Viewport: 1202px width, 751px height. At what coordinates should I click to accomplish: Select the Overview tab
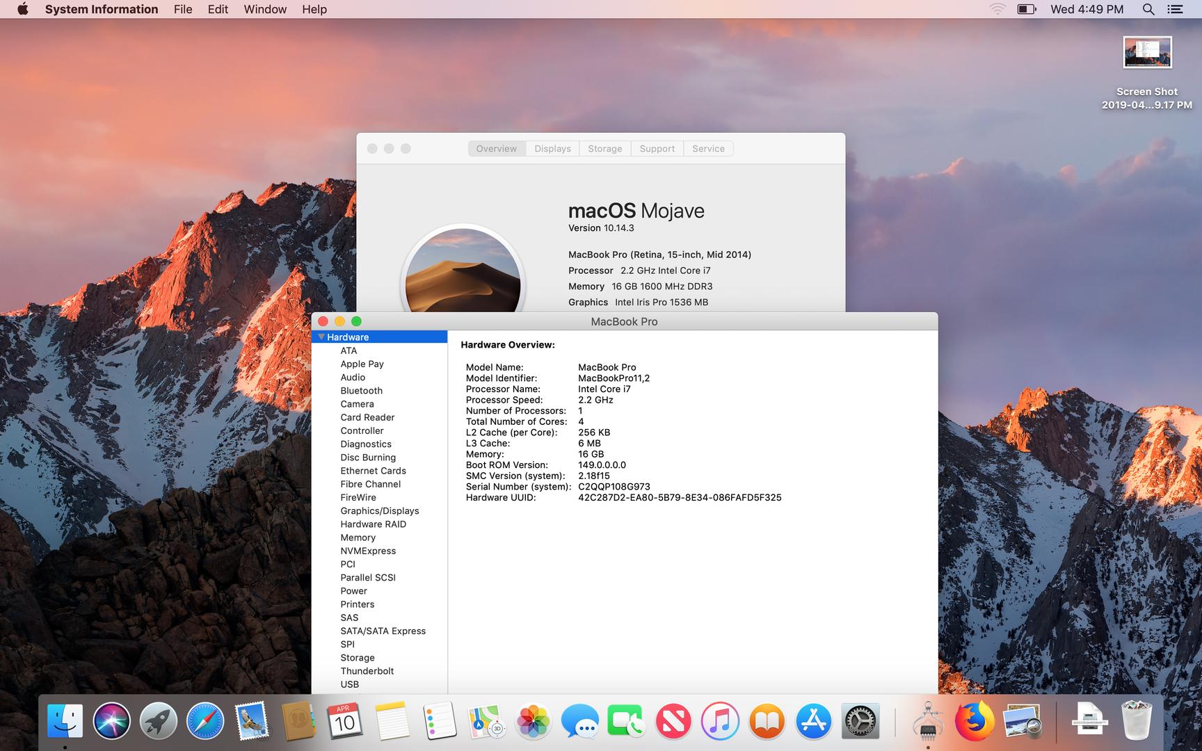coord(497,148)
